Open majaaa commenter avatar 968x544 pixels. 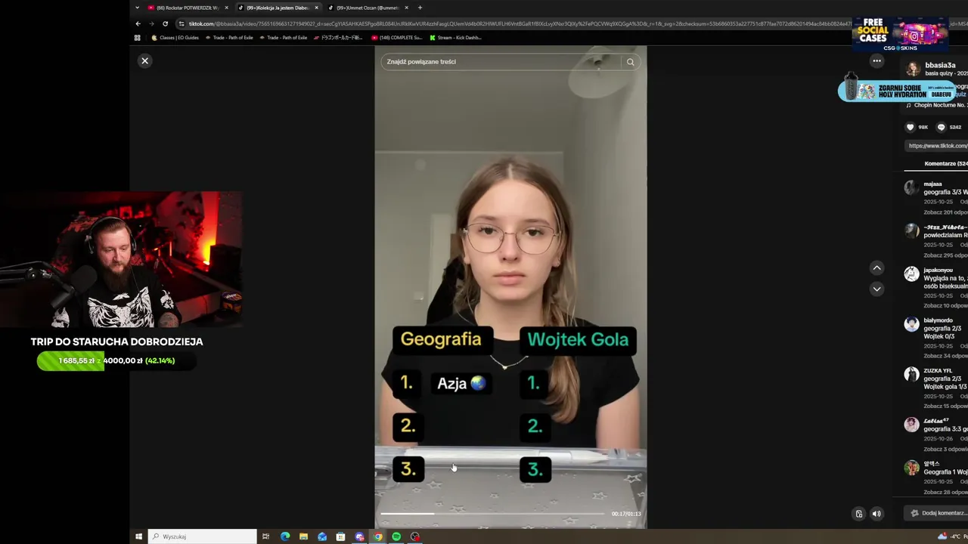911,188
